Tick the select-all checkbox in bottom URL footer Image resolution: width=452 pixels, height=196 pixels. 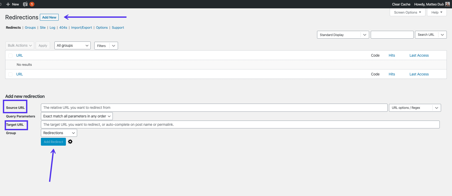coord(10,74)
